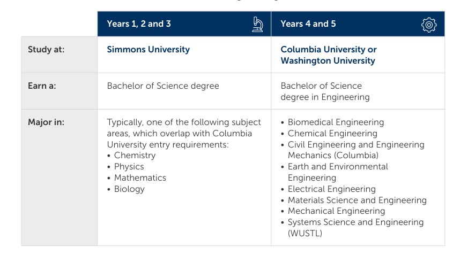Click the Chemical Engineering bullet
The height and width of the screenshot is (263, 453).
click(332, 134)
